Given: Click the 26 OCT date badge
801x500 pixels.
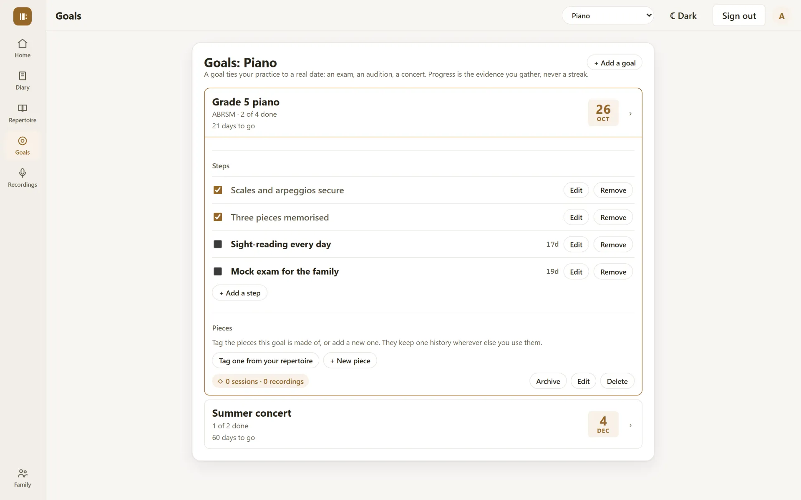Looking at the screenshot, I should point(603,113).
